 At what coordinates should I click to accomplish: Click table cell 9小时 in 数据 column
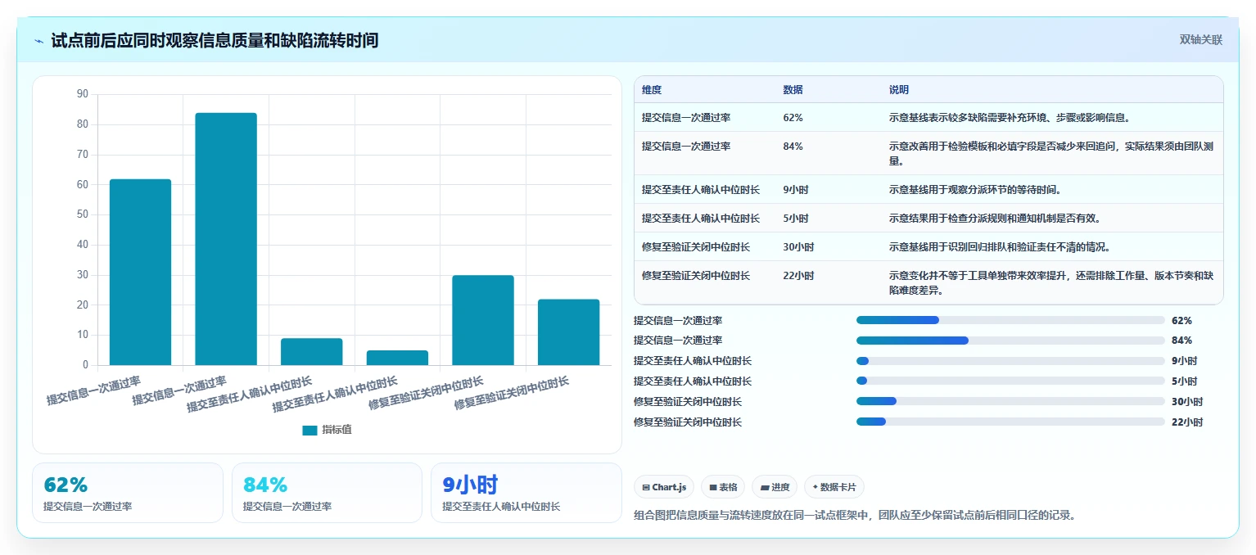(795, 190)
